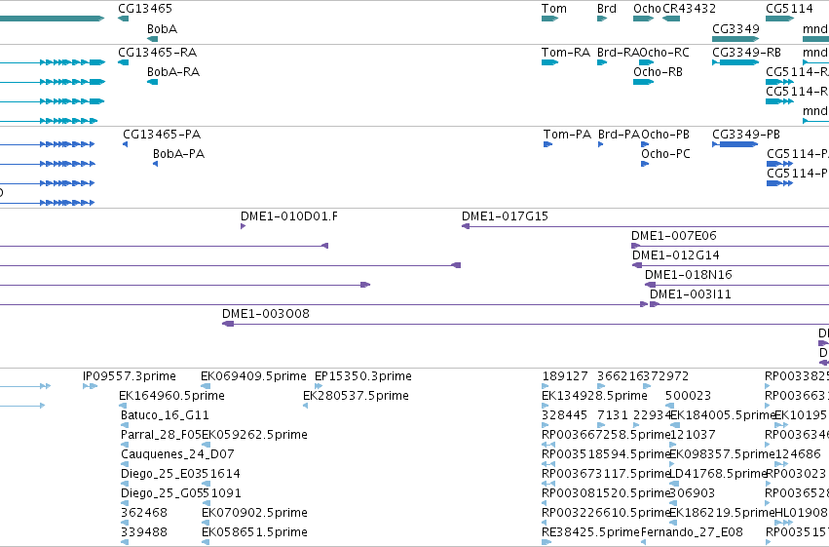Image resolution: width=829 pixels, height=547 pixels.
Task: Click the BobA-PA protein label
Action: coord(178,154)
